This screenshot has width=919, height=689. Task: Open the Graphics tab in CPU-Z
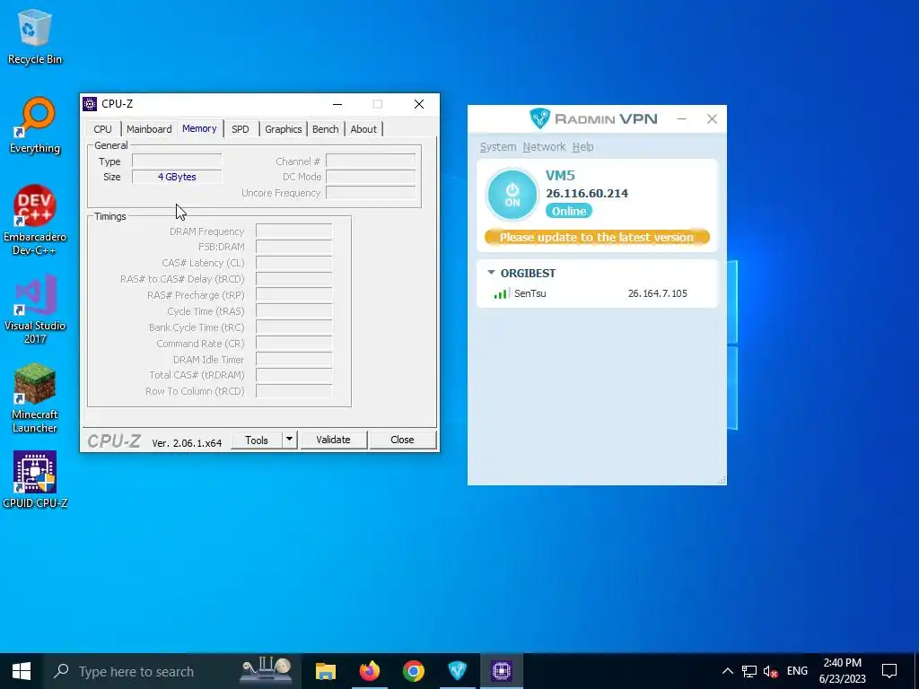click(283, 129)
